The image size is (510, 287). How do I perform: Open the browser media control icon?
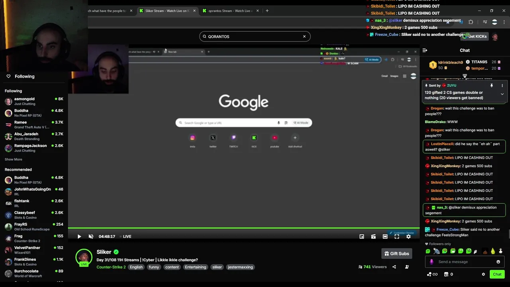(x=485, y=22)
